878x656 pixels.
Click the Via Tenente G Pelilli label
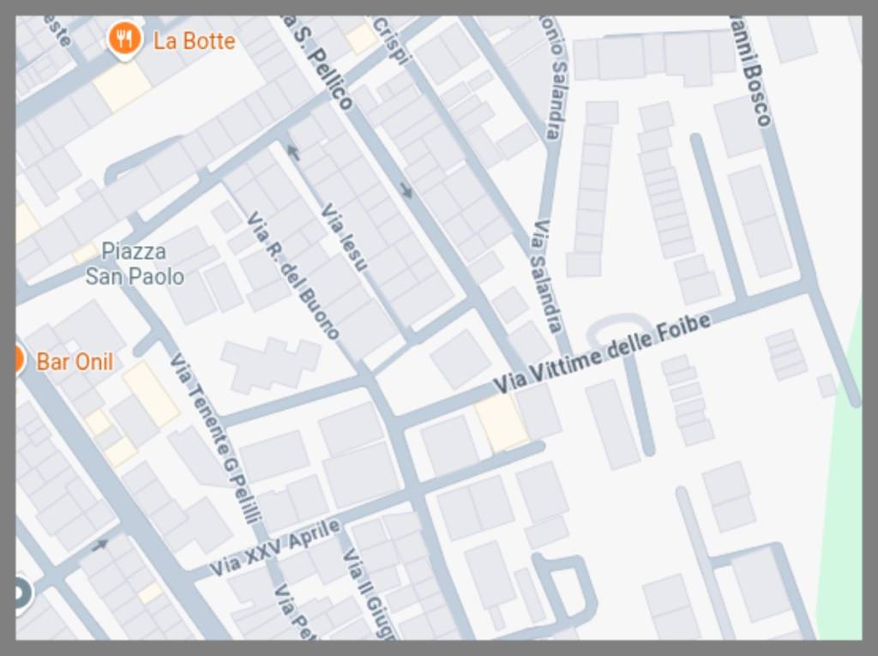pos(215,439)
